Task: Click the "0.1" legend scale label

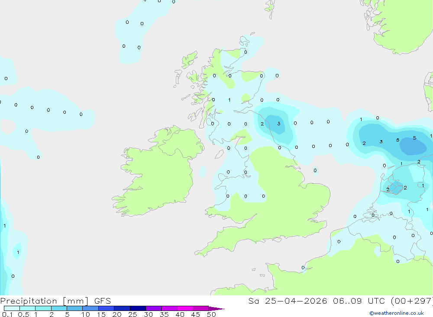Action: 7,314
